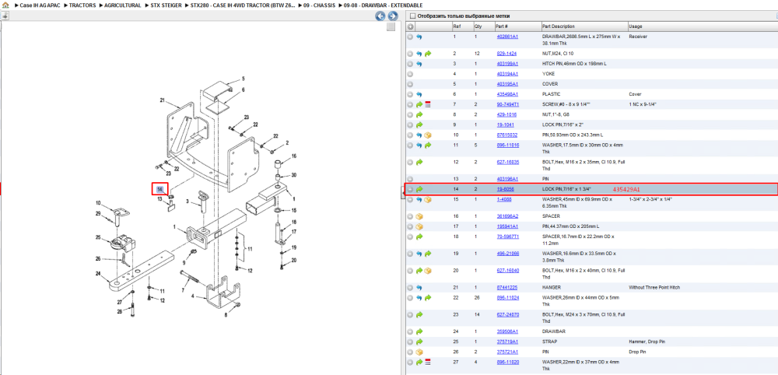Click green arrow icon in row 24 DRAWBAR
The height and width of the screenshot is (375, 778).
(x=419, y=331)
